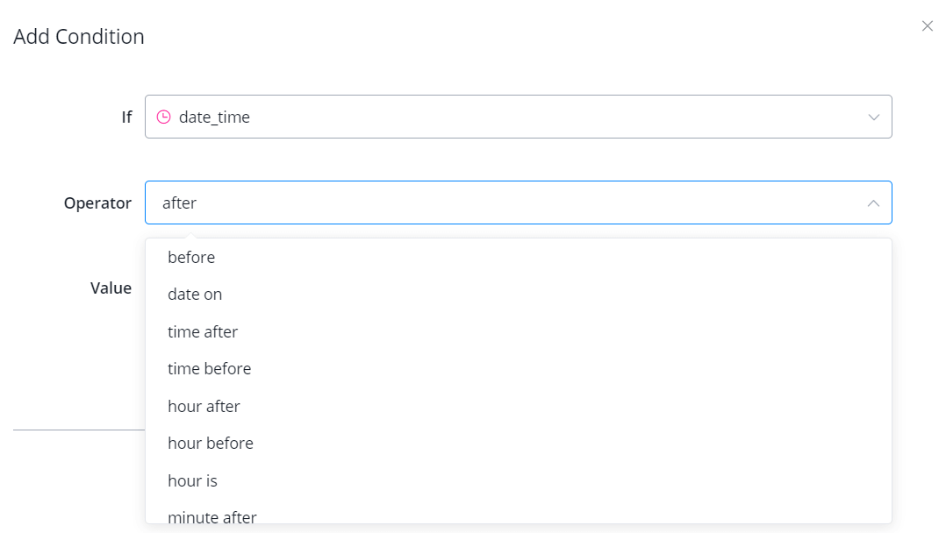Image resolution: width=946 pixels, height=533 pixels.
Task: Collapse the Operator dropdown chevron
Action: (x=873, y=203)
